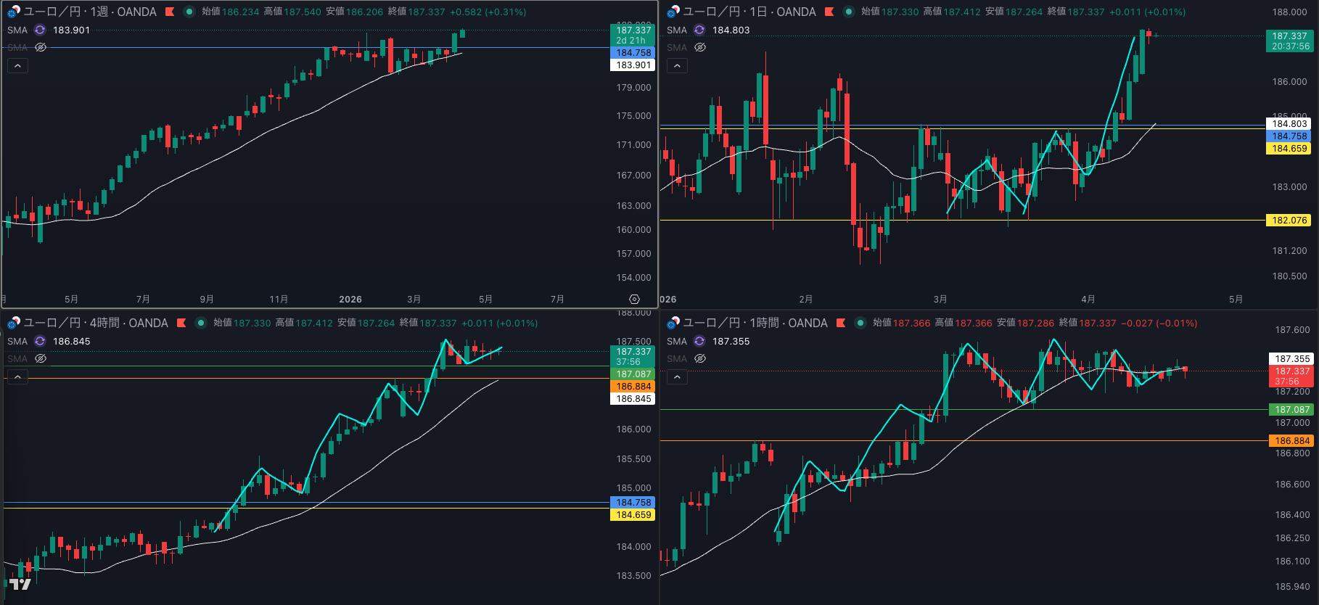Click the ユーロ/円 4時間 symbol title

click(x=96, y=323)
